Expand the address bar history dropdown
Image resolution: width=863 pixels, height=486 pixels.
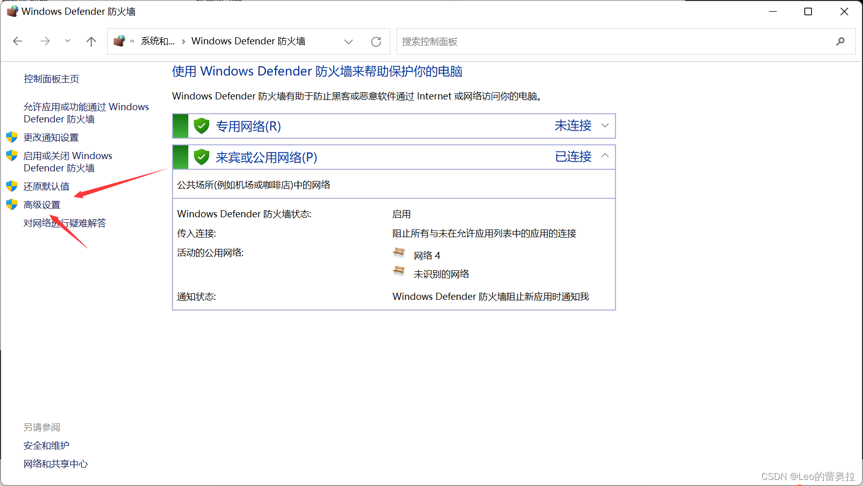coord(349,42)
